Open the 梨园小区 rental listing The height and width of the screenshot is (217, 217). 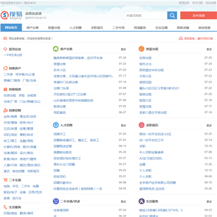(x=145, y=100)
